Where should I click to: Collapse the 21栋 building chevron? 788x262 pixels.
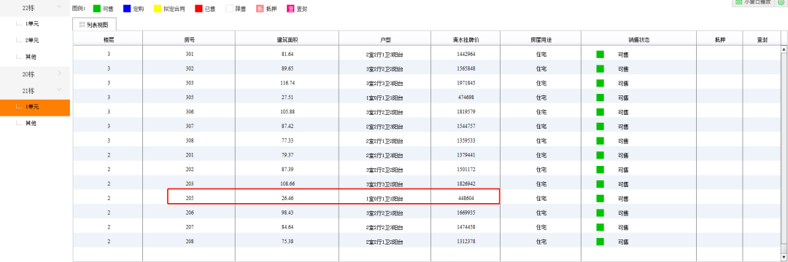pos(60,90)
